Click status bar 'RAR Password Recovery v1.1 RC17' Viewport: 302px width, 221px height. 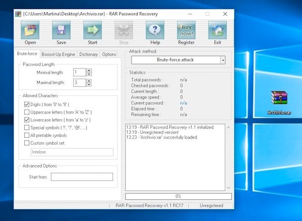coord(150,206)
